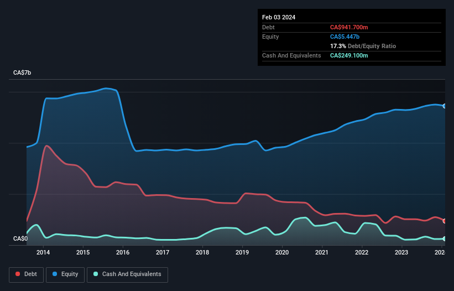Toggle the Debt legend button
The width and height of the screenshot is (454, 291).
click(x=26, y=274)
